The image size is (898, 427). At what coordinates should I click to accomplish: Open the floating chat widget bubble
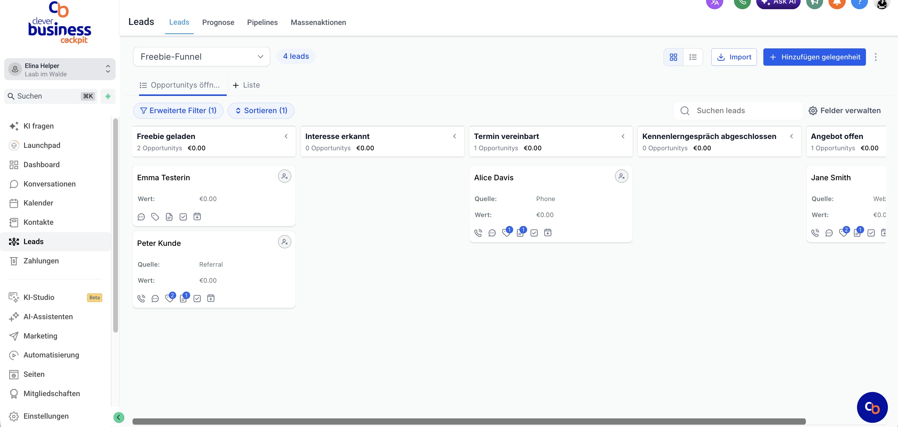tap(872, 407)
